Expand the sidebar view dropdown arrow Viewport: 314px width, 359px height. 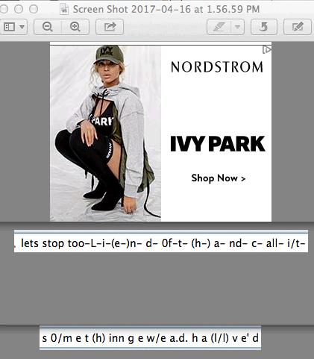tap(22, 27)
